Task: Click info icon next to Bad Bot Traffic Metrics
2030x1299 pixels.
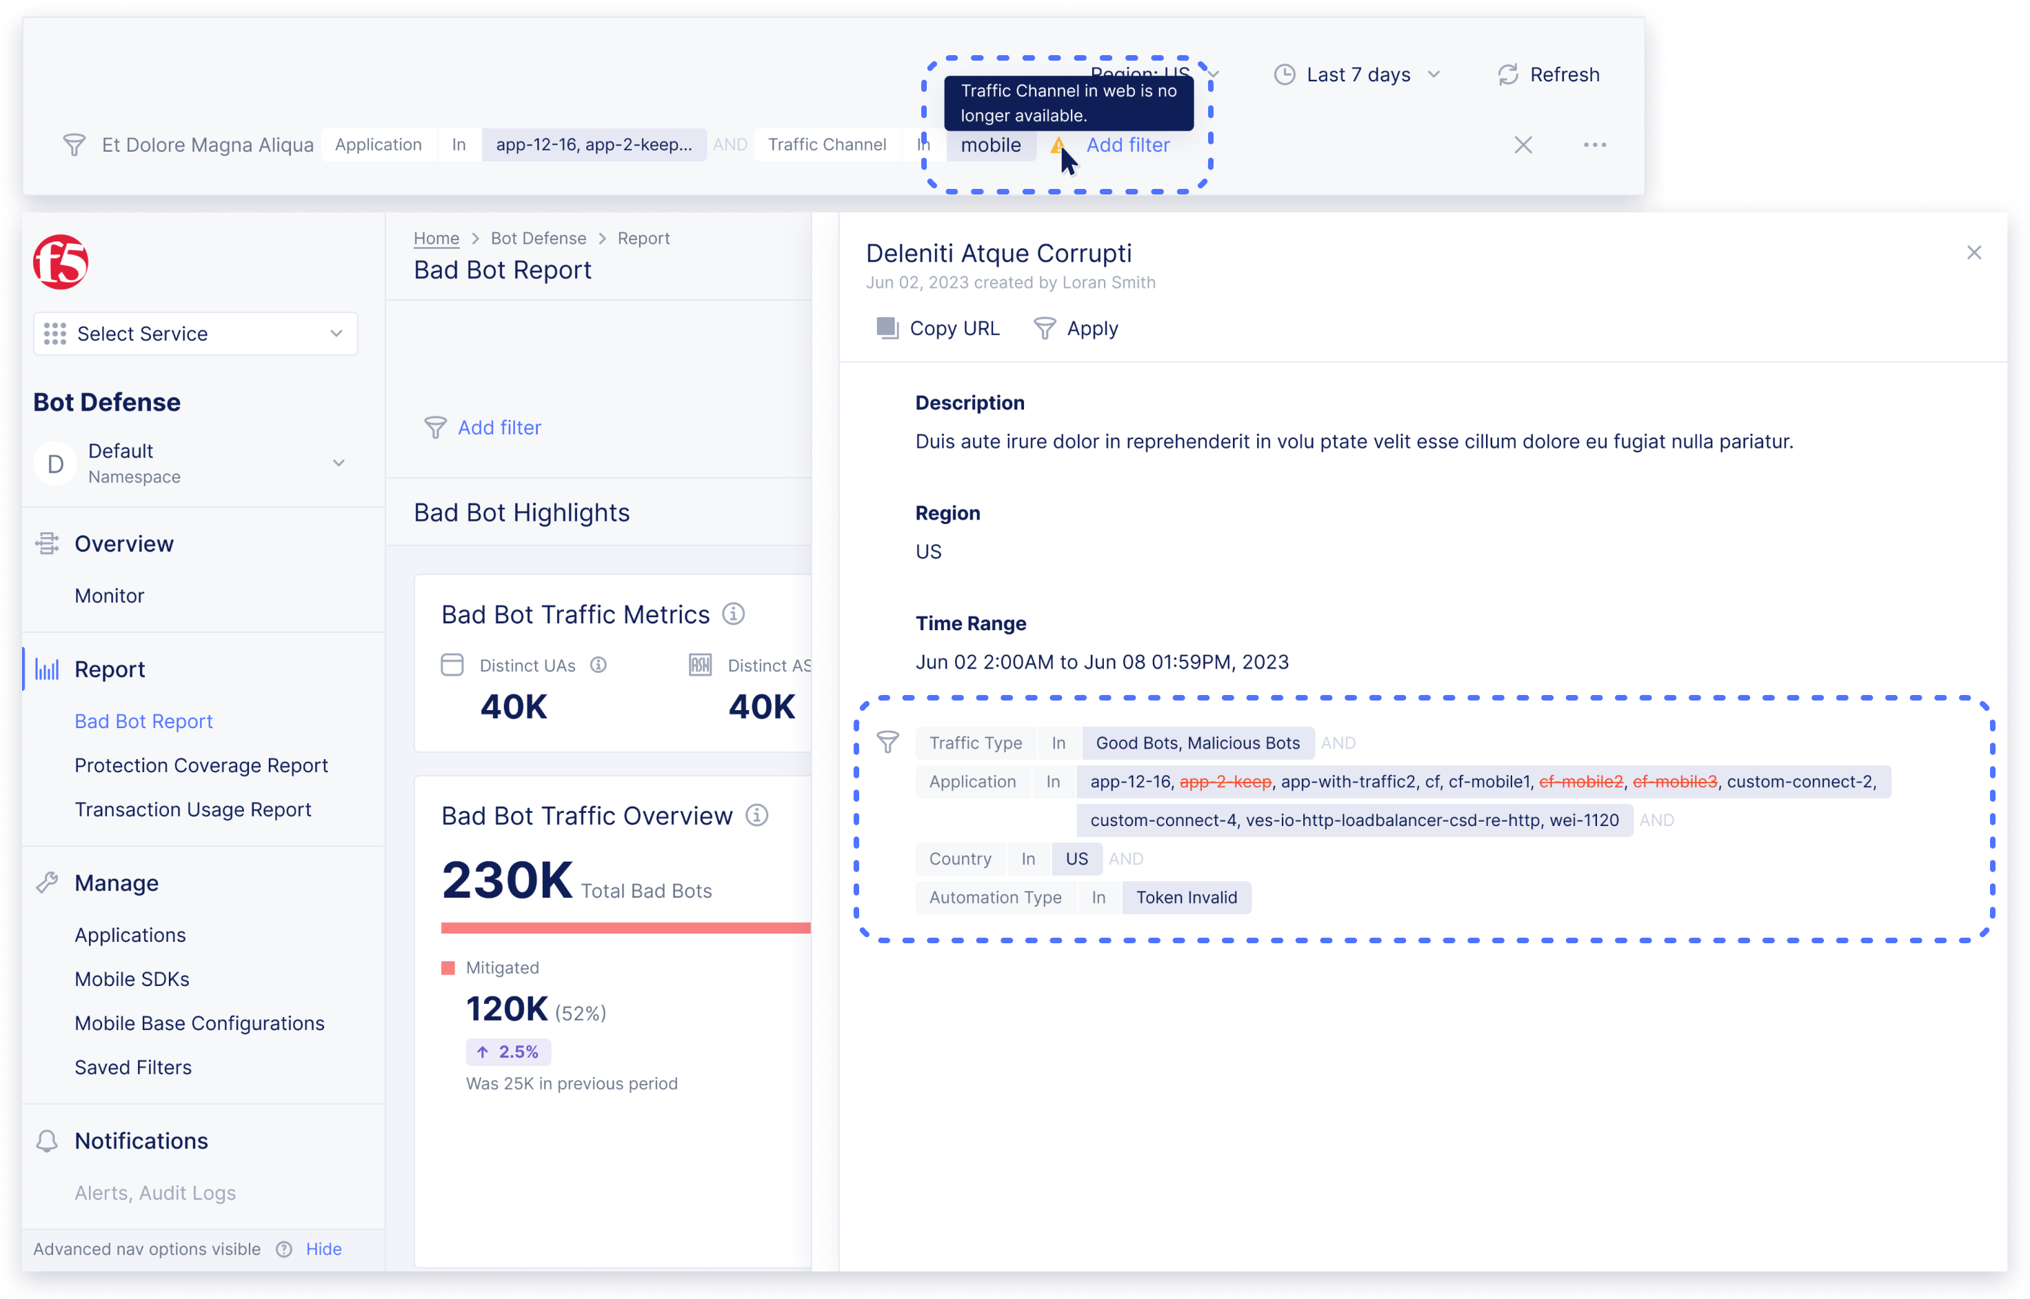Action: pyautogui.click(x=734, y=614)
